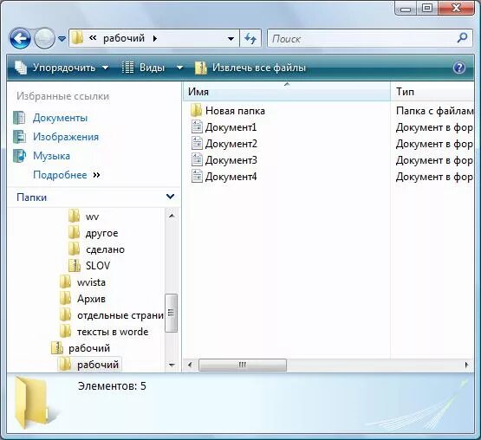Screen dimensions: 481x440
Task: Click the Музыка library icon
Action: click(19, 156)
